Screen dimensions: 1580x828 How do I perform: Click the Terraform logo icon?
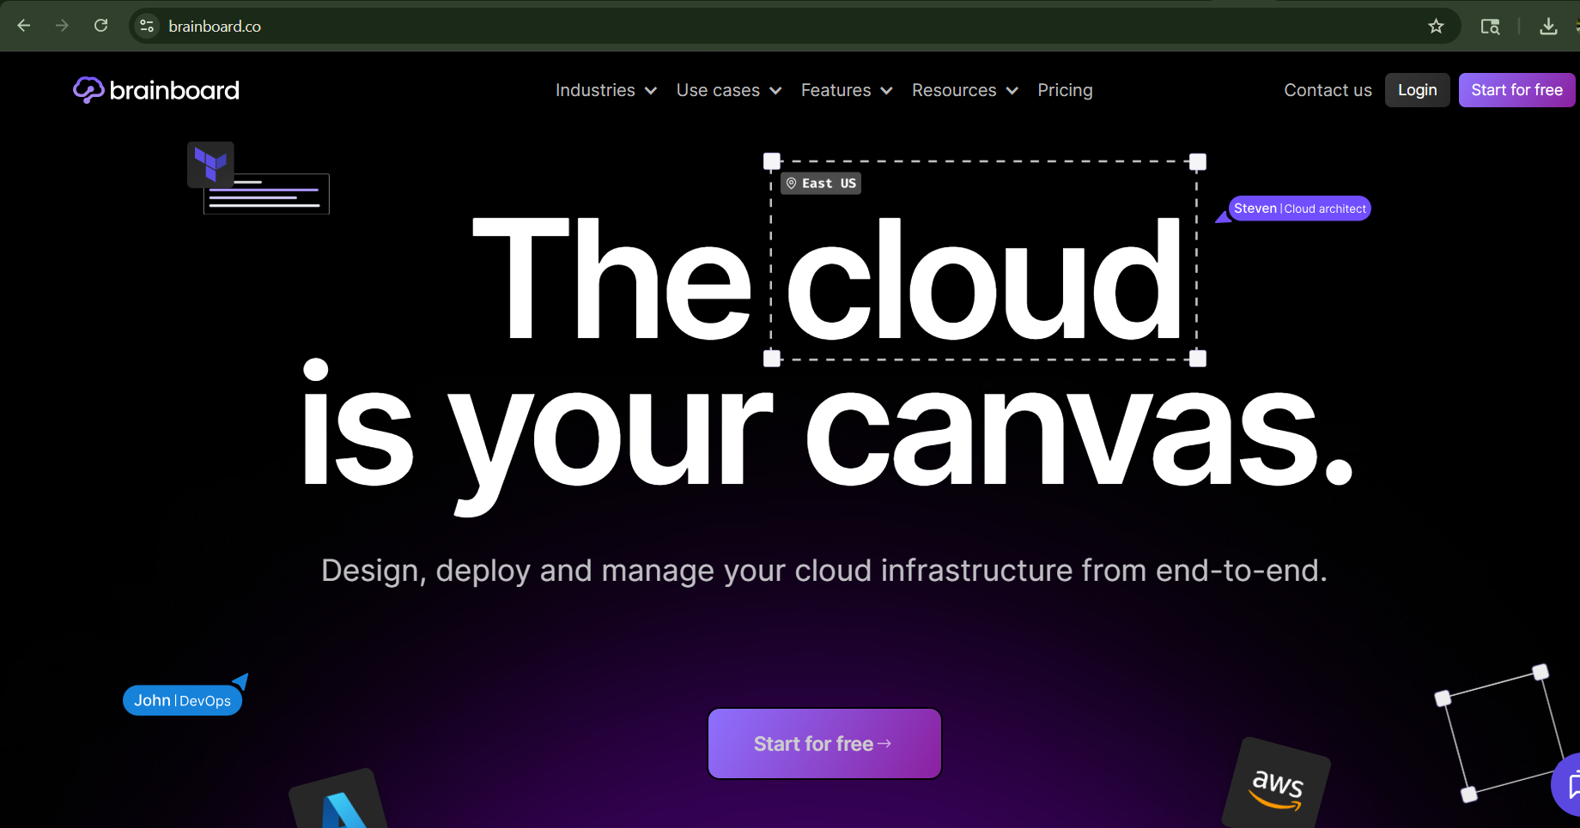point(210,163)
